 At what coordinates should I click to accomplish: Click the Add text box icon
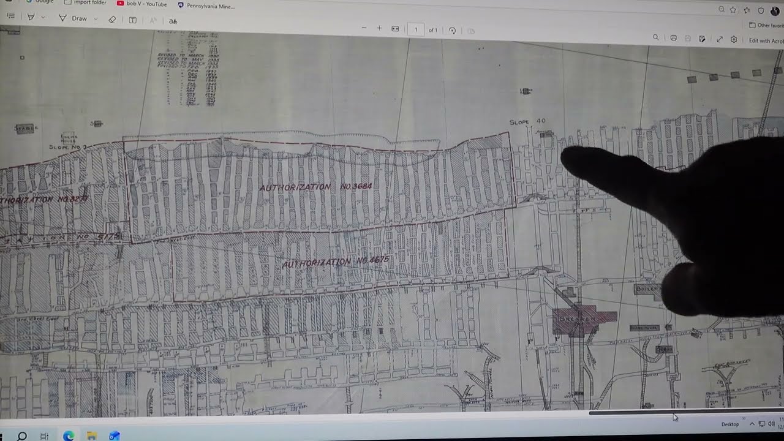132,20
